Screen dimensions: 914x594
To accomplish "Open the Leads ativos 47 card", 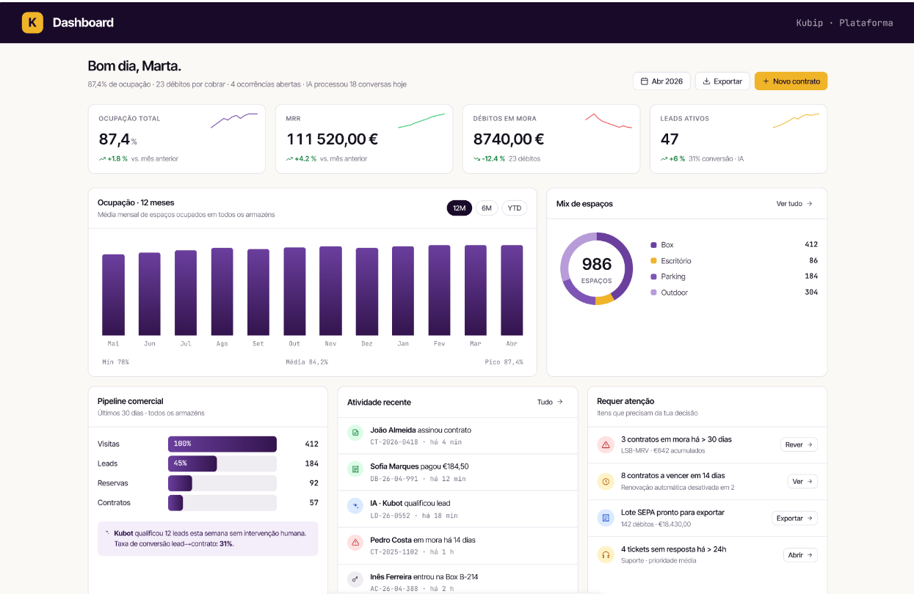I will click(739, 139).
